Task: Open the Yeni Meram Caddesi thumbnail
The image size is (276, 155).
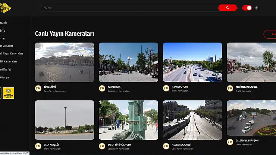Action: [251, 62]
